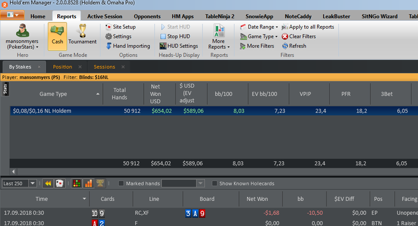This screenshot has height=226, width=418.
Task: Open the Date Range filter dropdown
Action: point(259,27)
